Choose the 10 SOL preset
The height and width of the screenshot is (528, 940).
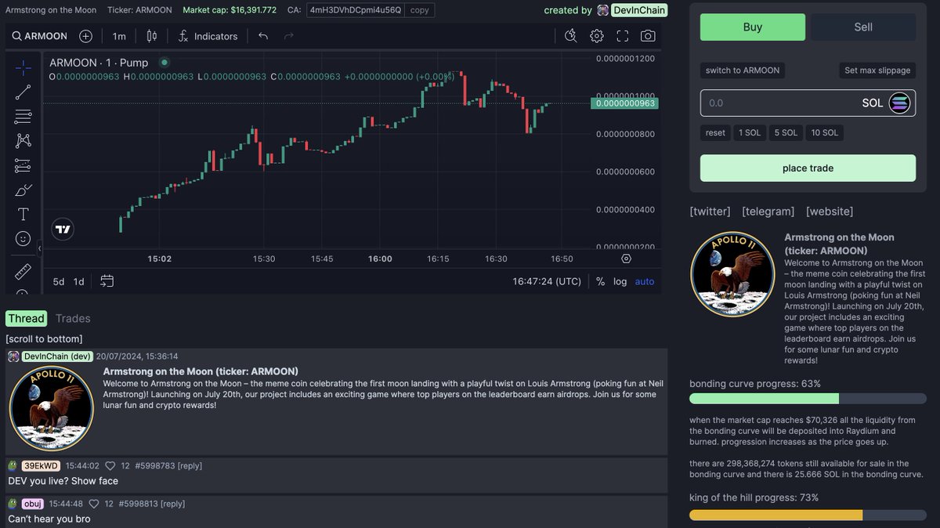tap(825, 133)
